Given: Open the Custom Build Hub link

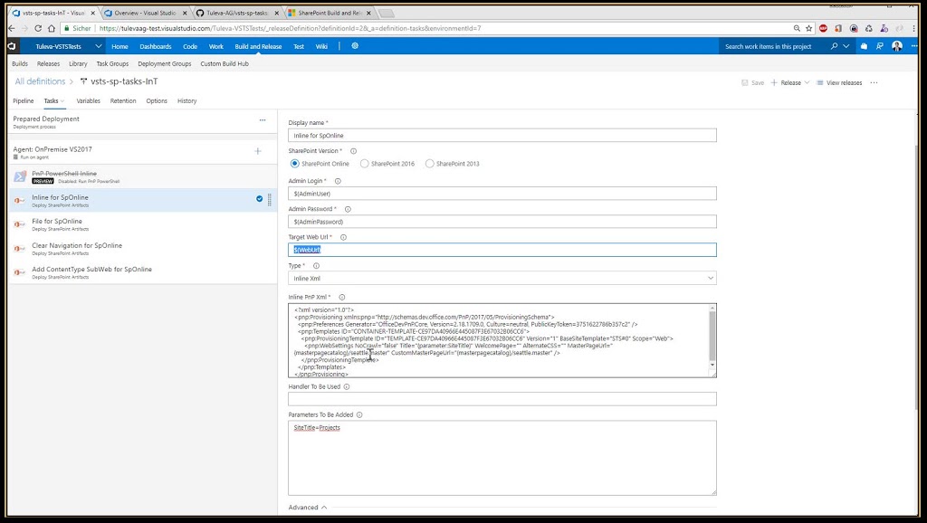Looking at the screenshot, I should pyautogui.click(x=225, y=64).
